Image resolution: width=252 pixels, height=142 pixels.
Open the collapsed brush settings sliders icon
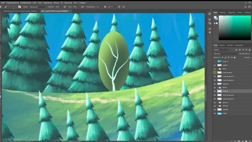click(x=210, y=23)
